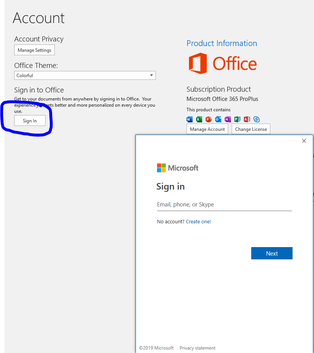314x353 pixels.
Task: Click the Sign In button under Sign in to Office
Action: point(30,120)
